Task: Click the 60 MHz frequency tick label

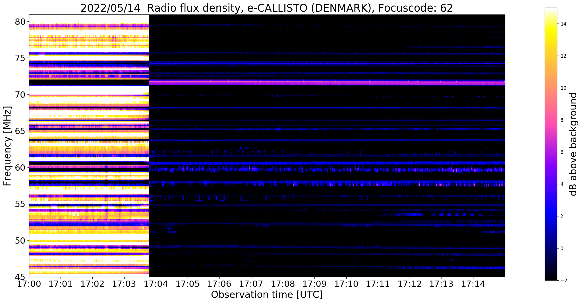Action: [20, 168]
